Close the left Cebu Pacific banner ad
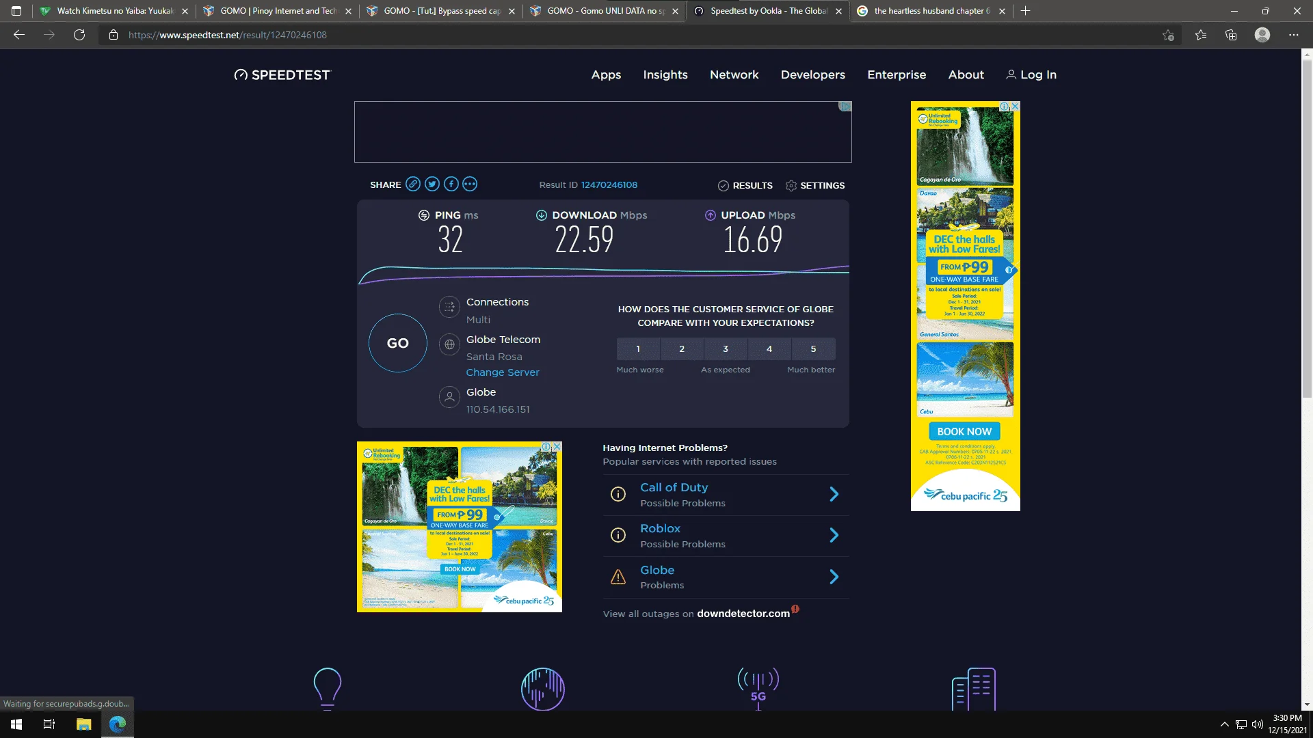Viewport: 1313px width, 738px height. (557, 446)
